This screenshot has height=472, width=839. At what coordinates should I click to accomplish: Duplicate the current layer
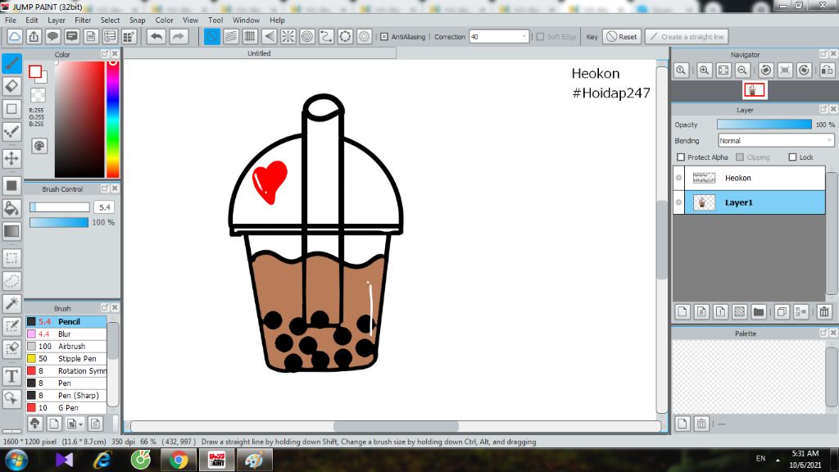click(782, 311)
